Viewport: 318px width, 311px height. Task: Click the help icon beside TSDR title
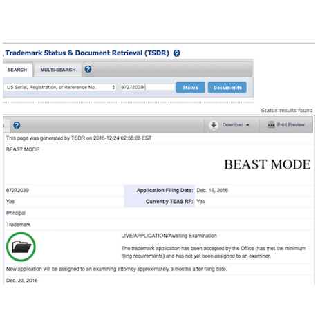pos(177,53)
